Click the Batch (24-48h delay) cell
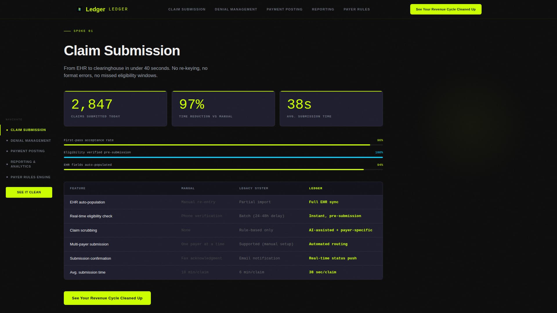The height and width of the screenshot is (313, 557). coord(262,216)
